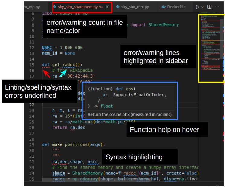Open the editor more actions menu
Screen dimensions: 225x187
tap(217, 7)
